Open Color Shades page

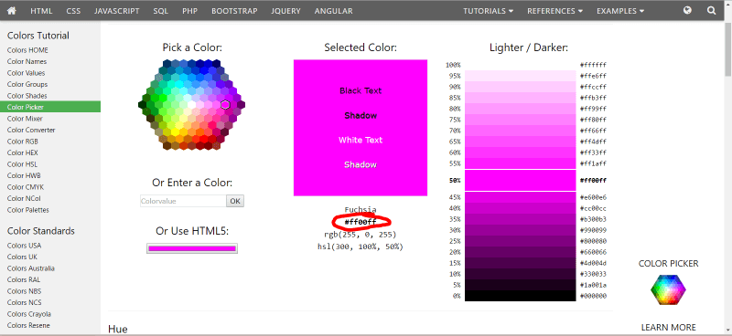pos(27,96)
